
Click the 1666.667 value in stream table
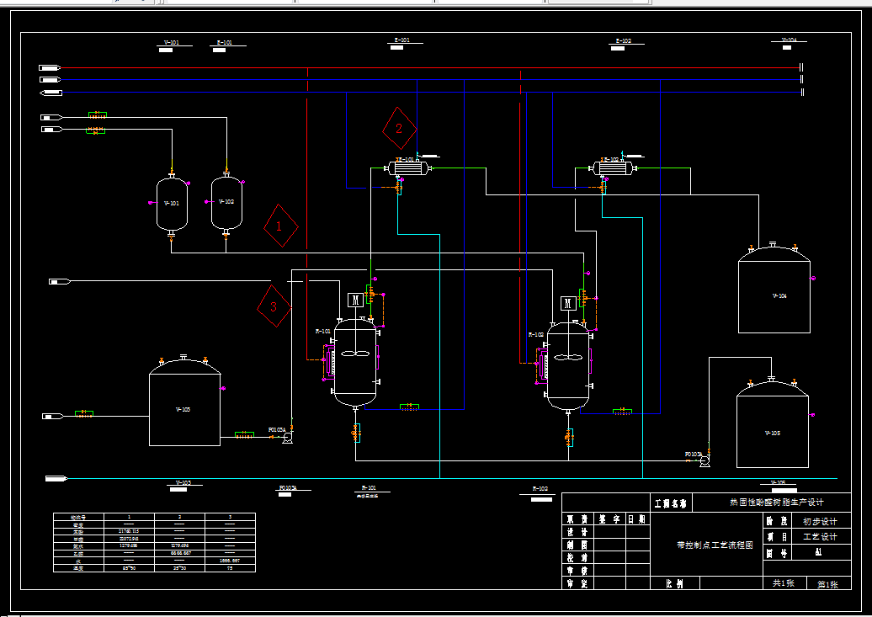(x=230, y=561)
